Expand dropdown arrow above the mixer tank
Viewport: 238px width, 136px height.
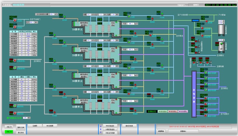(x=224, y=40)
